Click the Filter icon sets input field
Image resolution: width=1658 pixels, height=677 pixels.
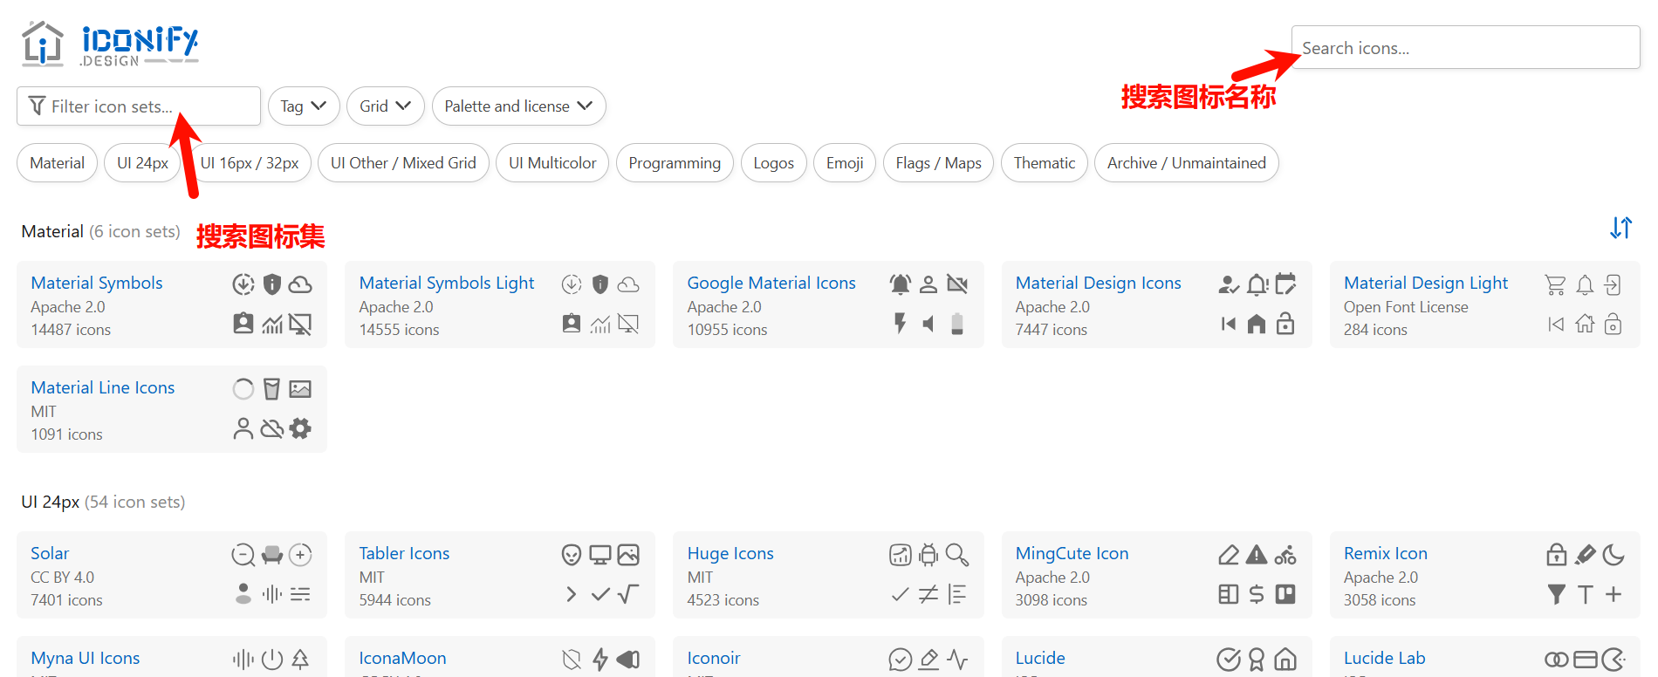[139, 106]
